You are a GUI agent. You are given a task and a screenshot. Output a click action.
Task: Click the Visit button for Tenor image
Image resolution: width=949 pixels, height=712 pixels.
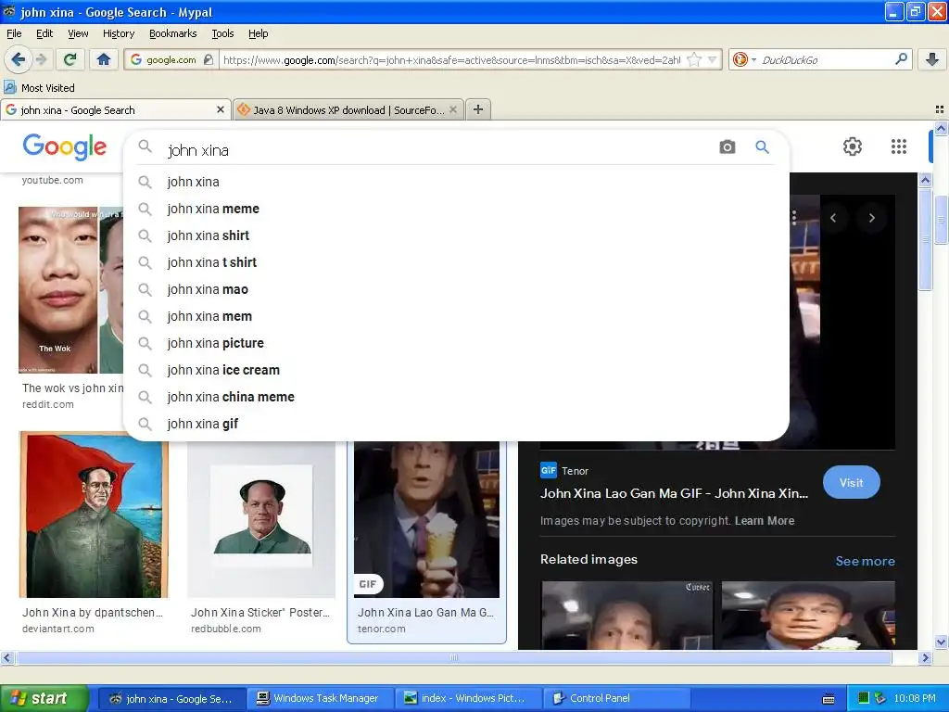(851, 482)
